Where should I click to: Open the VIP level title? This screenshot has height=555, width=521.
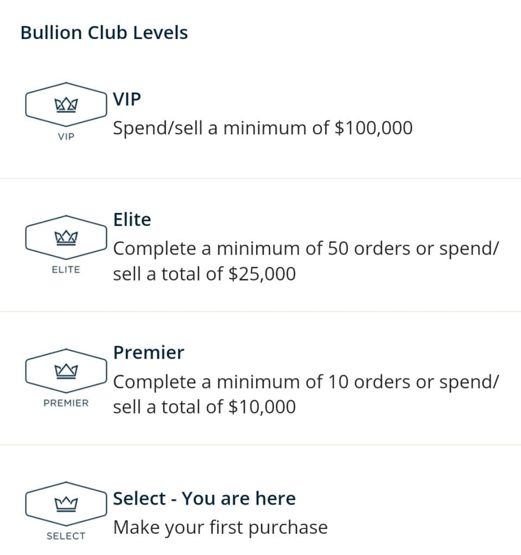(x=127, y=100)
